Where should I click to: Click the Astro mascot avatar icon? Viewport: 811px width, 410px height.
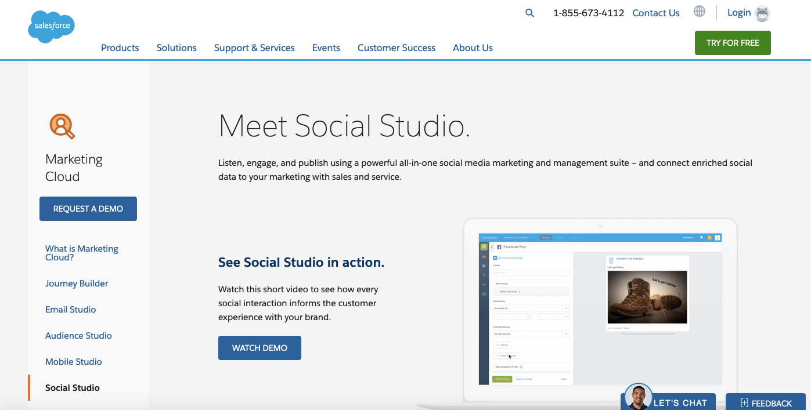pos(763,13)
